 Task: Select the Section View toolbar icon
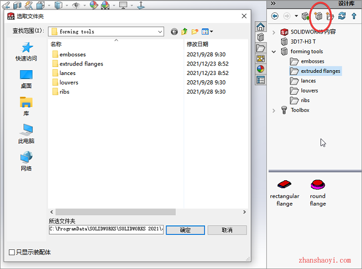tap(18, 5)
